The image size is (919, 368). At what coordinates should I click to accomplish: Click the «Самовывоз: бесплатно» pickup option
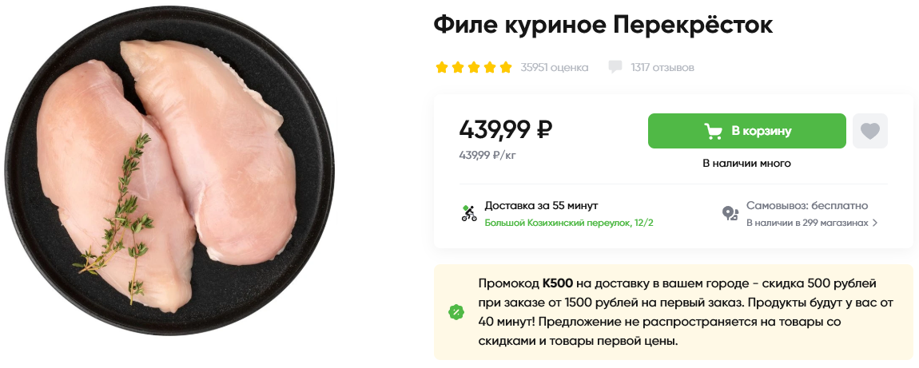point(807,206)
